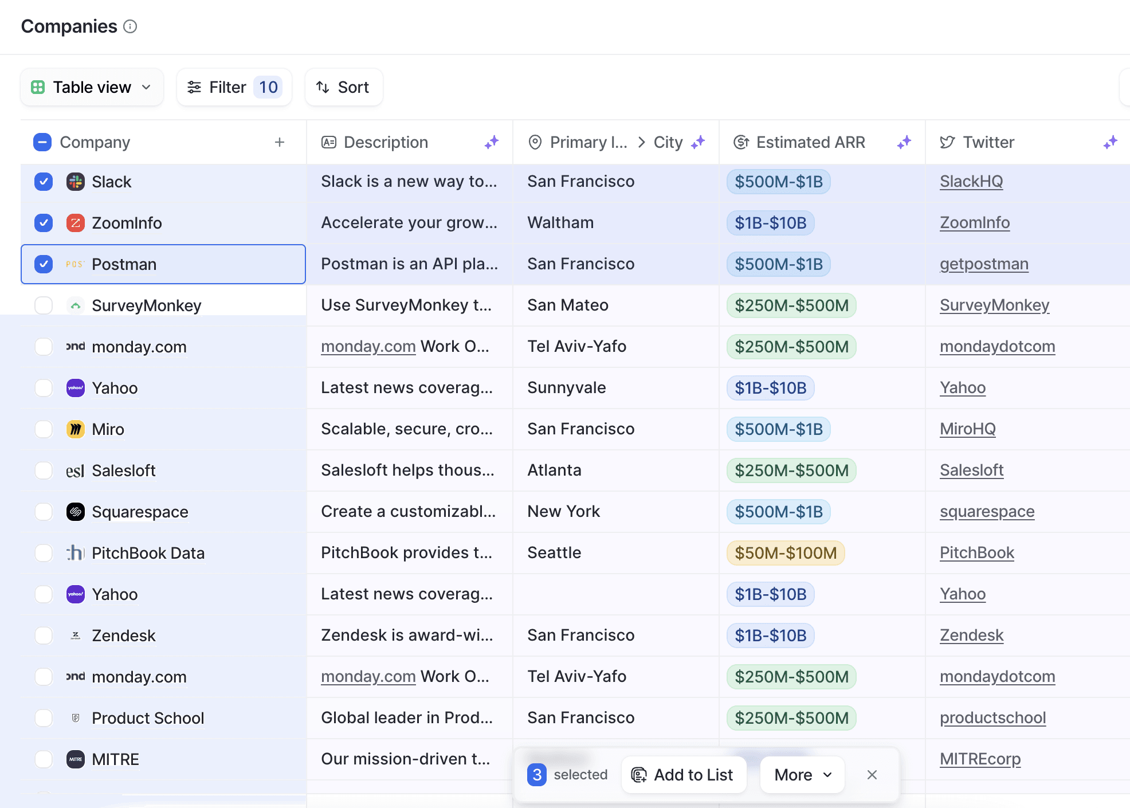The height and width of the screenshot is (808, 1130).
Task: Click the Twitter bird icon in header
Action: (x=947, y=142)
